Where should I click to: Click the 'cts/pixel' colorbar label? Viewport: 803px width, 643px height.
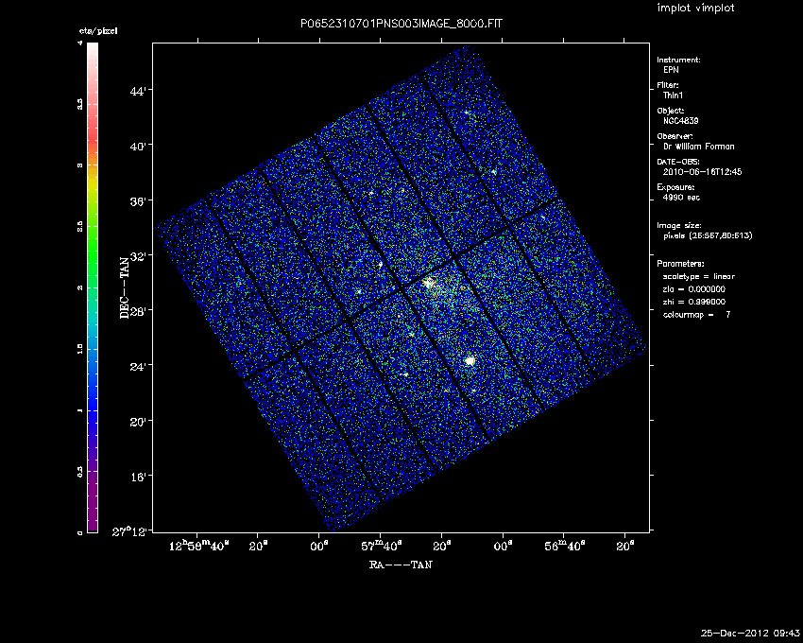click(98, 31)
